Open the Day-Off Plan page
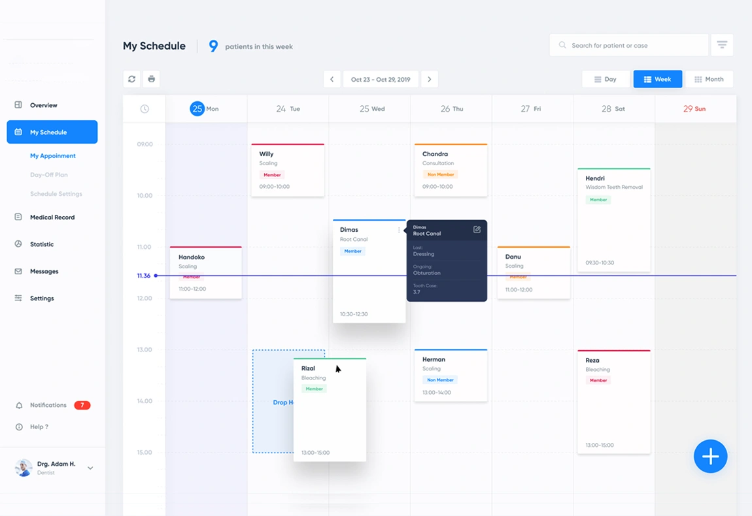Screen dimensions: 752x516 (x=50, y=174)
